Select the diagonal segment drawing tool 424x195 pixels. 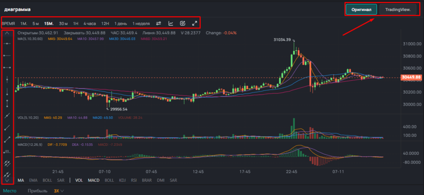click(7, 140)
